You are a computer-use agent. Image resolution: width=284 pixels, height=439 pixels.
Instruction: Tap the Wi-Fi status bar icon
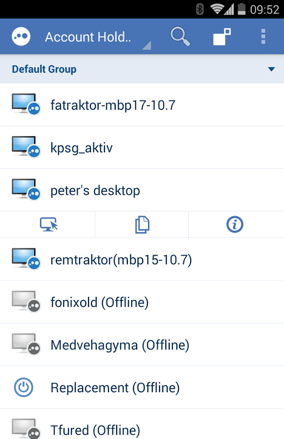pos(217,9)
